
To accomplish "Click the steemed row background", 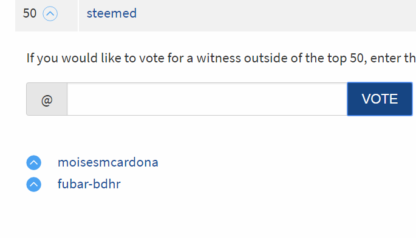I will pyautogui.click(x=247, y=16).
